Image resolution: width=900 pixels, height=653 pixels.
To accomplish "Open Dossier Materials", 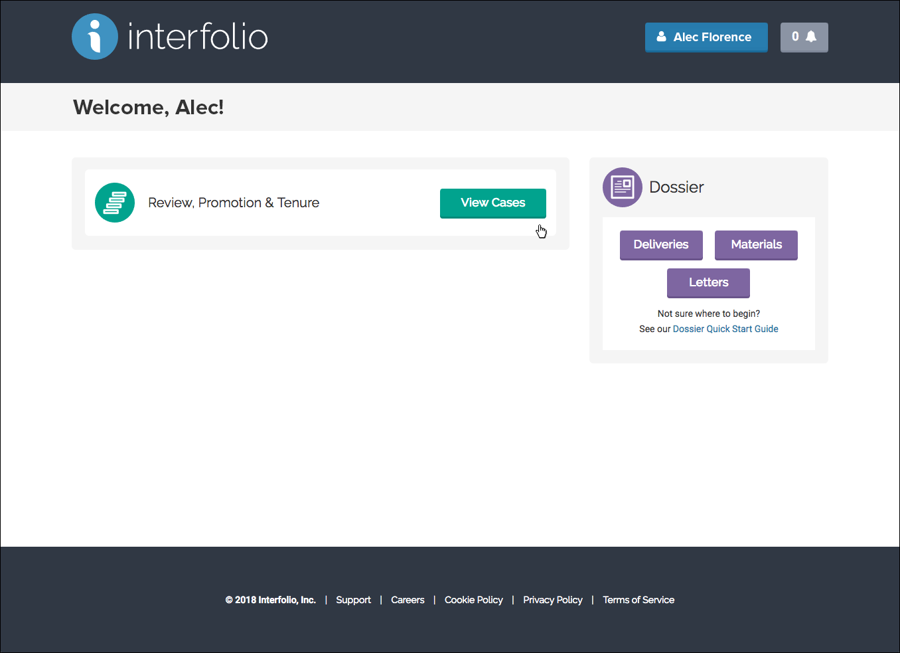I will coord(756,245).
